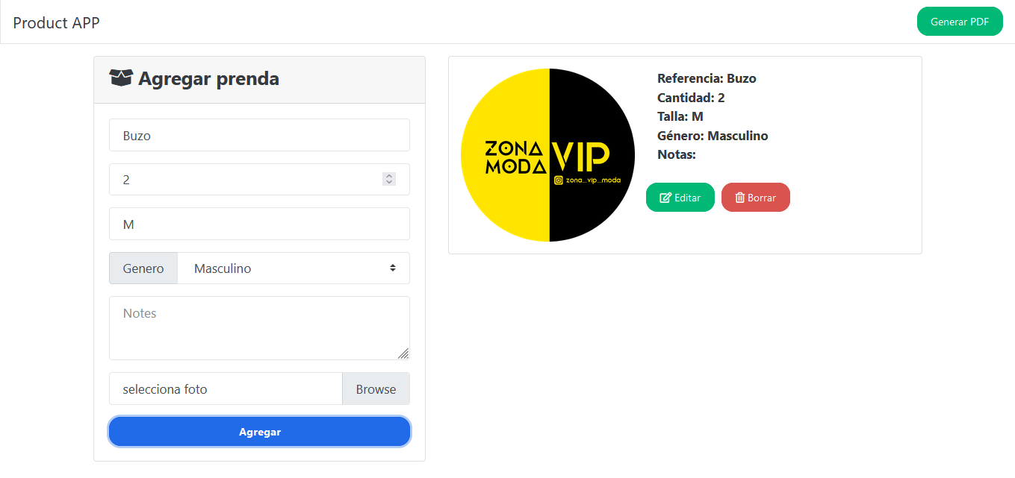The image size is (1015, 478).
Task: Click inside the Notes text area
Action: pos(259,328)
